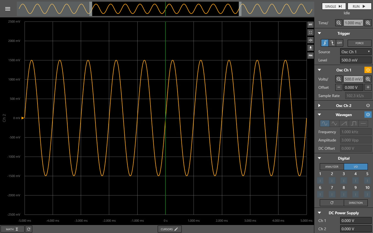Export data with the download icon

(310, 48)
